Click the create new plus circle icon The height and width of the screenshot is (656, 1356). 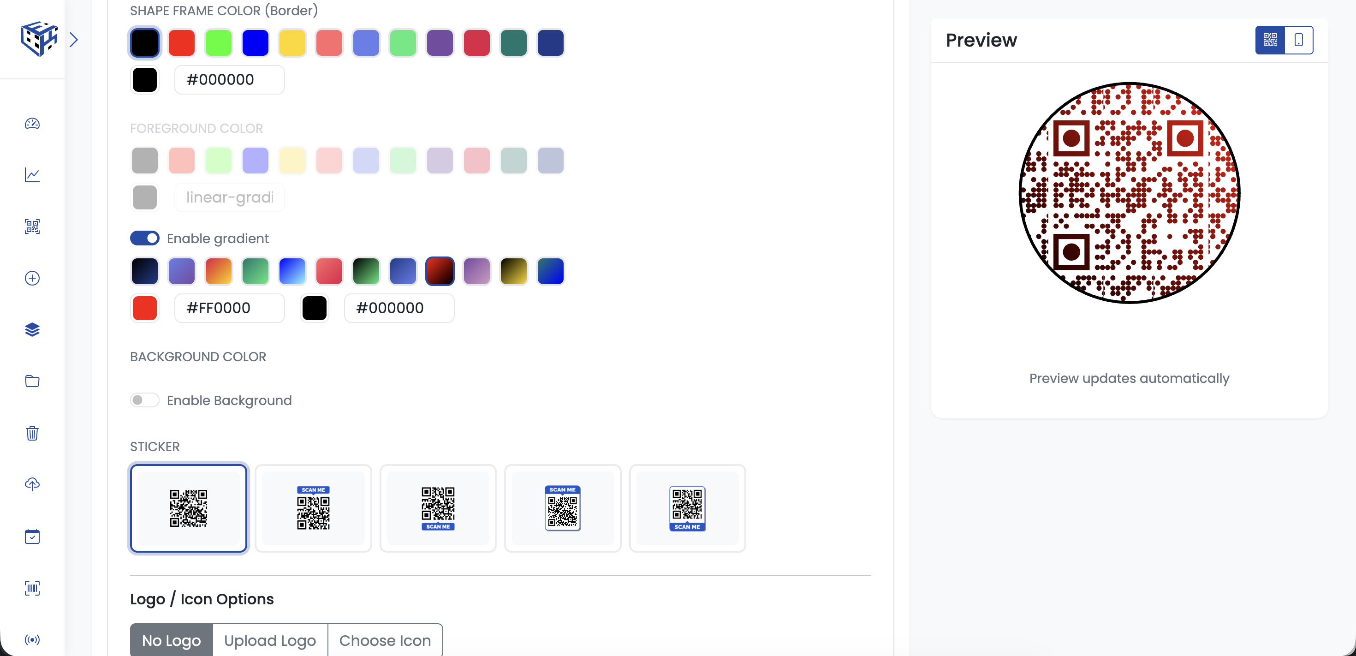[32, 279]
